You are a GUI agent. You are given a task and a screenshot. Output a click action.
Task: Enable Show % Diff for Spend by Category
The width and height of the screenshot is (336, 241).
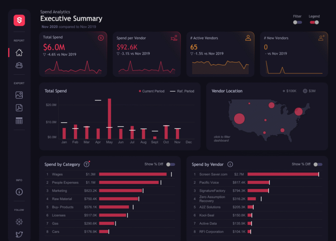pos(171,164)
